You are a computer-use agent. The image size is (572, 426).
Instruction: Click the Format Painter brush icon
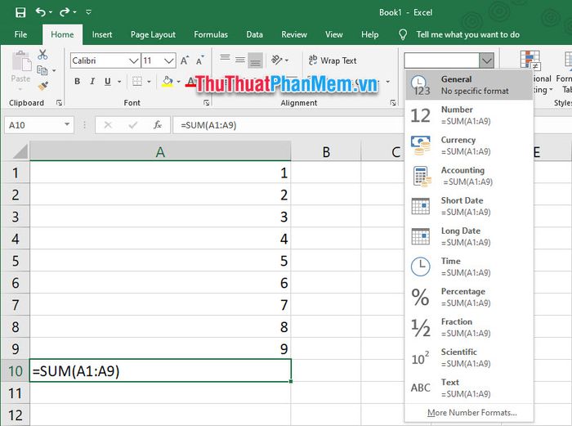tap(42, 85)
